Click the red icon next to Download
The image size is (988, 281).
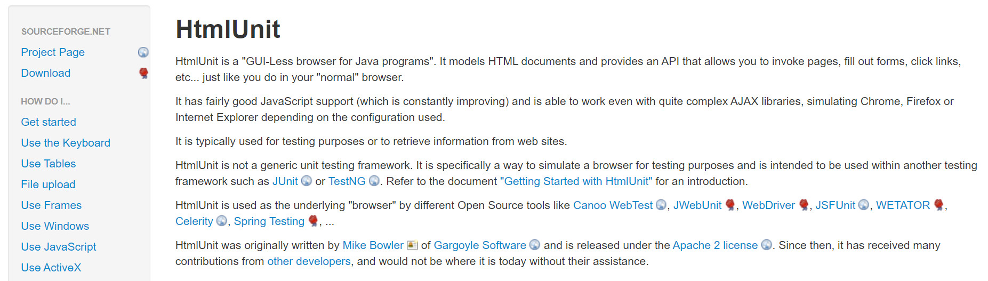click(143, 73)
